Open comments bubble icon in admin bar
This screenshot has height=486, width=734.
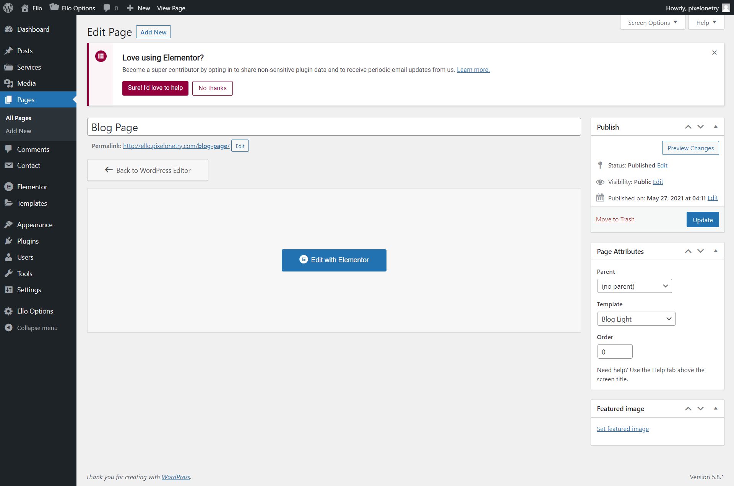pyautogui.click(x=107, y=8)
